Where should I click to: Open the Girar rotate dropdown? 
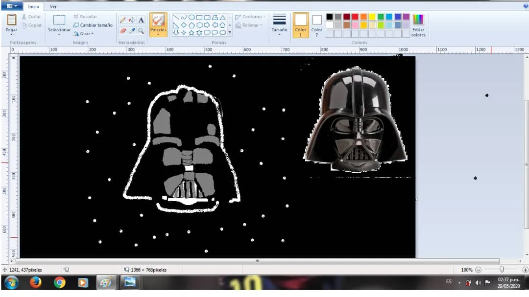pyautogui.click(x=83, y=34)
